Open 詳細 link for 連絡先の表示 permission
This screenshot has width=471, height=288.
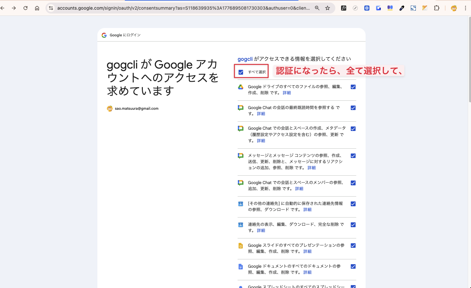261,230
